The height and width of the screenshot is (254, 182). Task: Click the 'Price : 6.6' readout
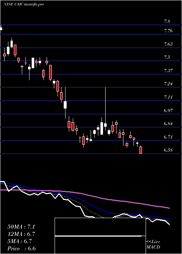click(21, 249)
